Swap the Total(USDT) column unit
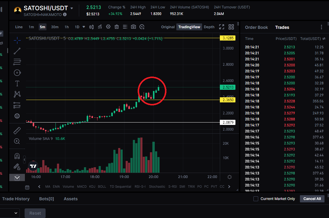Image resolution: width=329 pixels, height=218 pixels. coord(324,39)
